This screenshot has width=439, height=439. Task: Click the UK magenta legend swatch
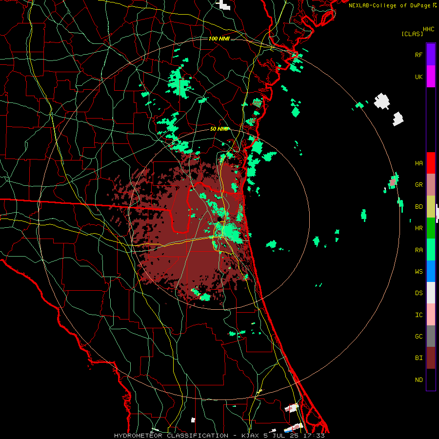431,77
